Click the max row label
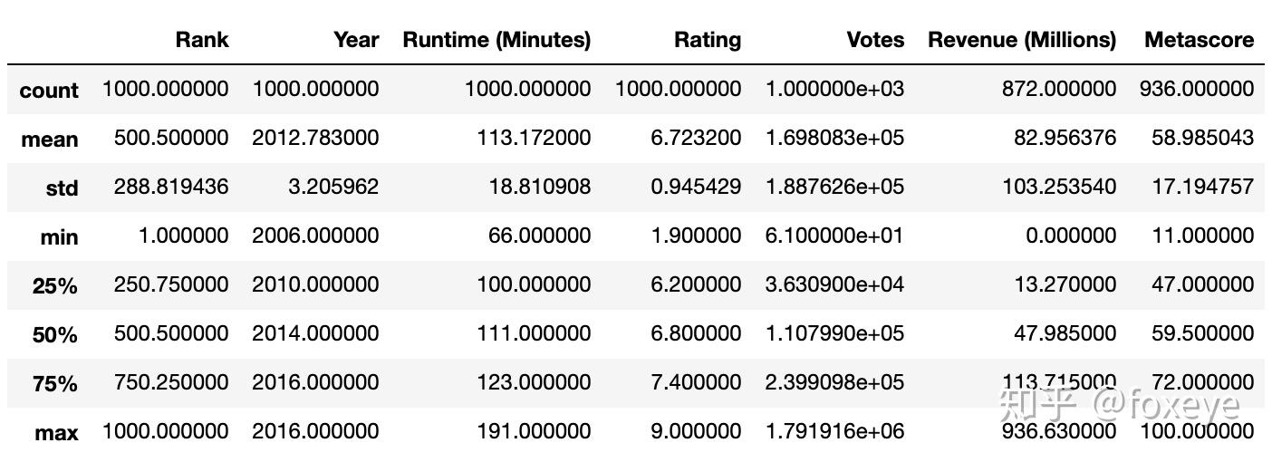Viewport: 1272px width, 462px height. click(57, 432)
